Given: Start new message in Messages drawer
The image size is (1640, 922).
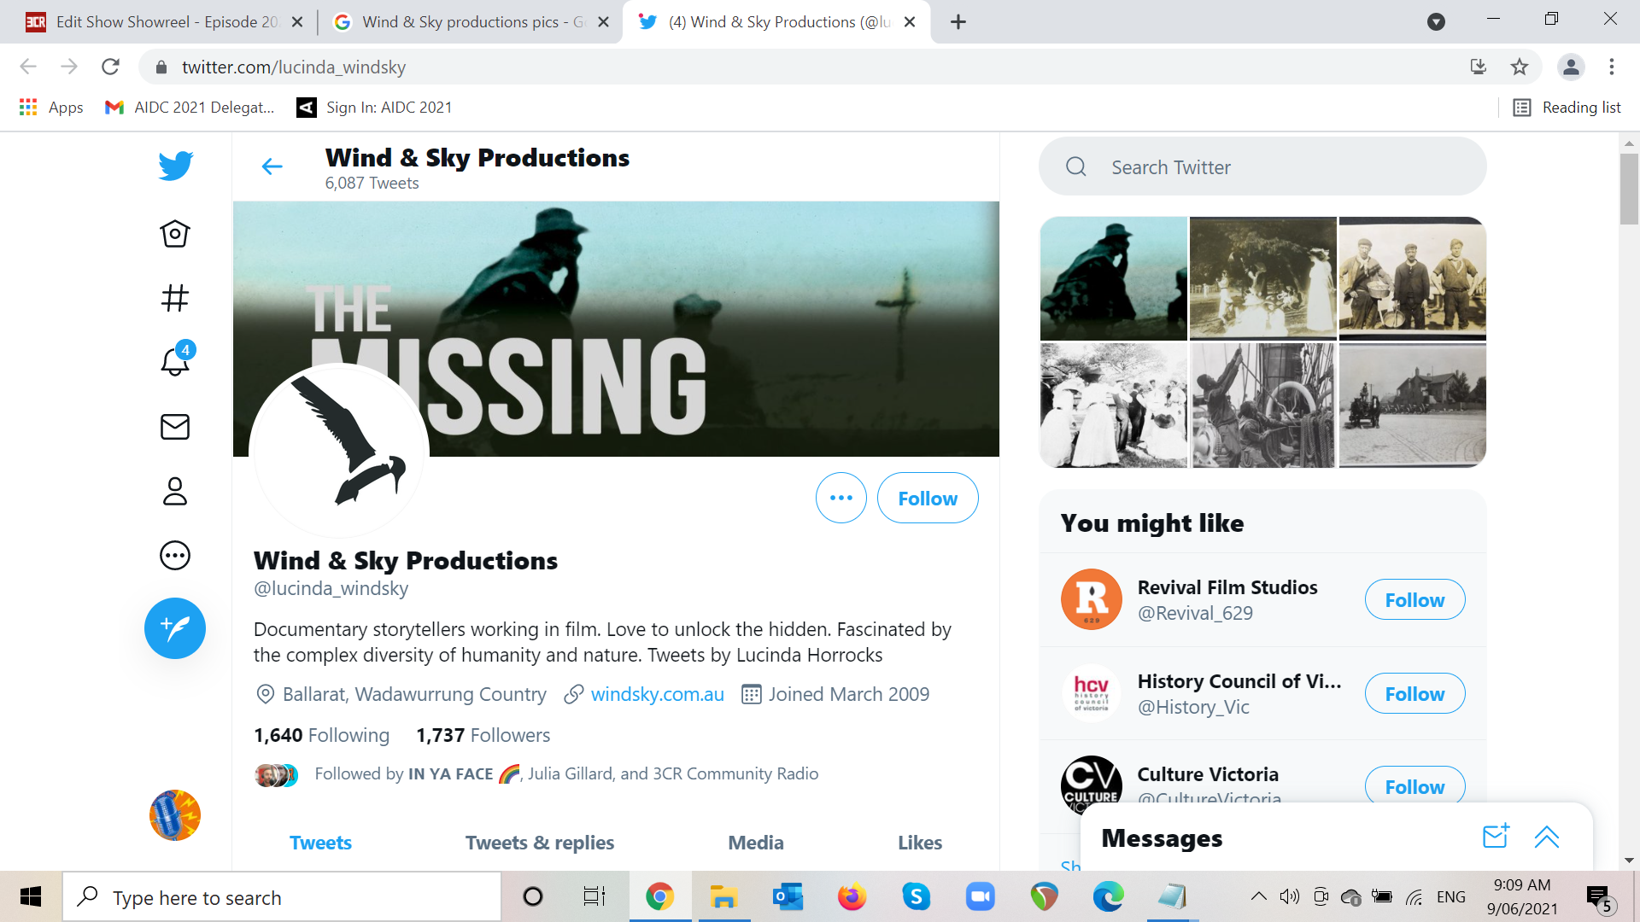Looking at the screenshot, I should point(1495,837).
